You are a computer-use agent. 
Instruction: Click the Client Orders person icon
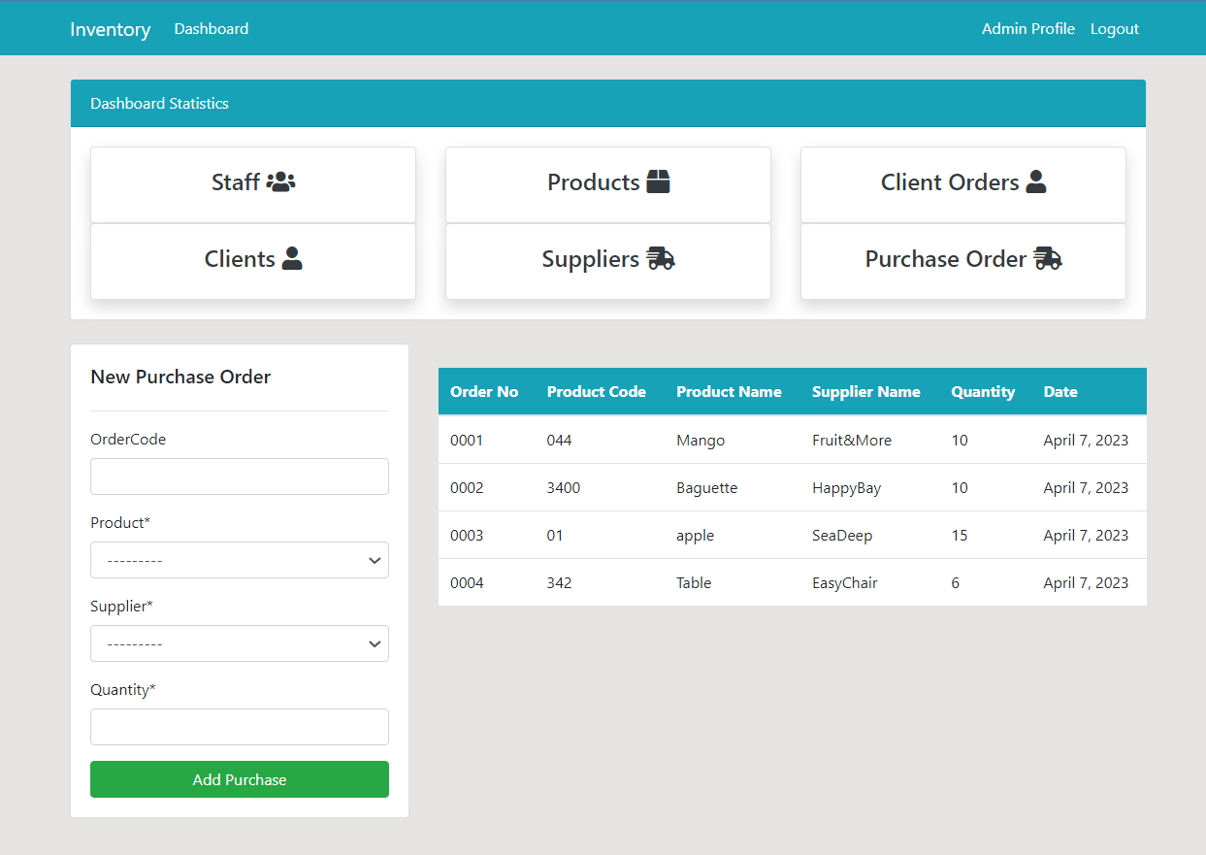pos(1035,181)
